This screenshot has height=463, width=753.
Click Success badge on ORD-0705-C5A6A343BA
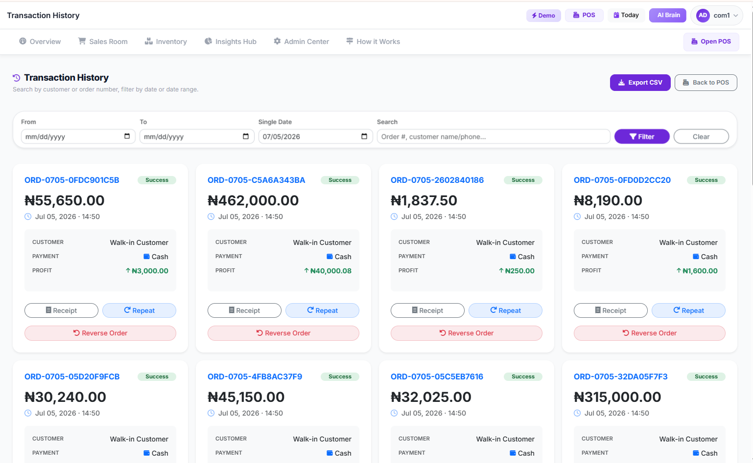[340, 180]
